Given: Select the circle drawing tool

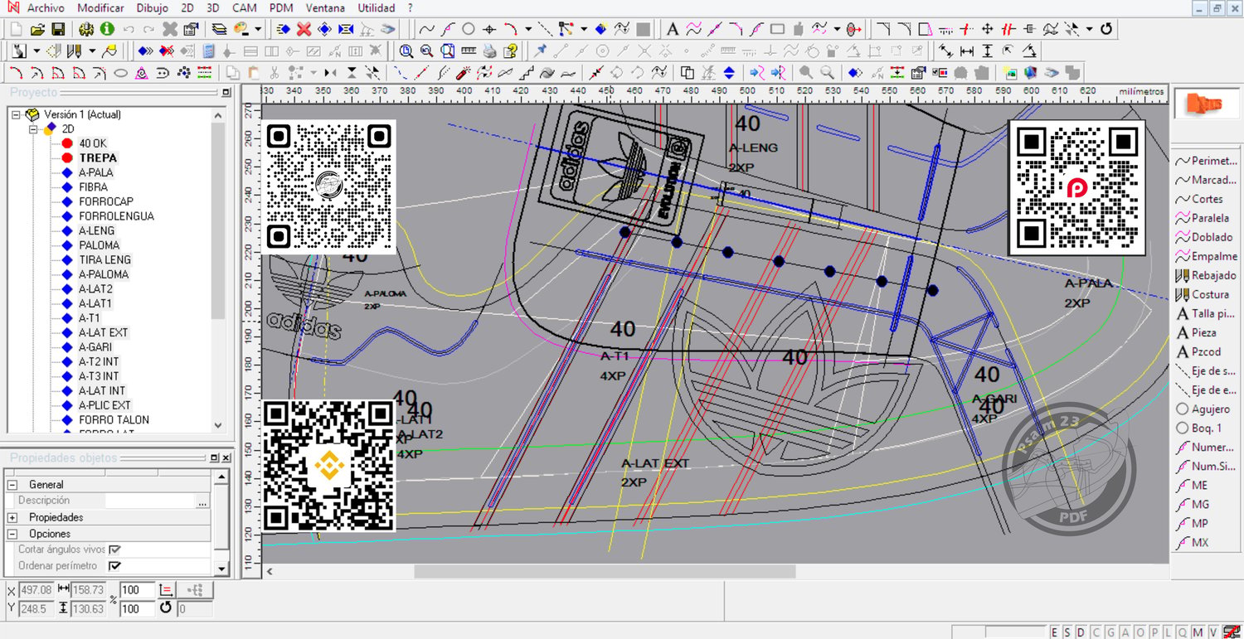Looking at the screenshot, I should click(x=468, y=29).
